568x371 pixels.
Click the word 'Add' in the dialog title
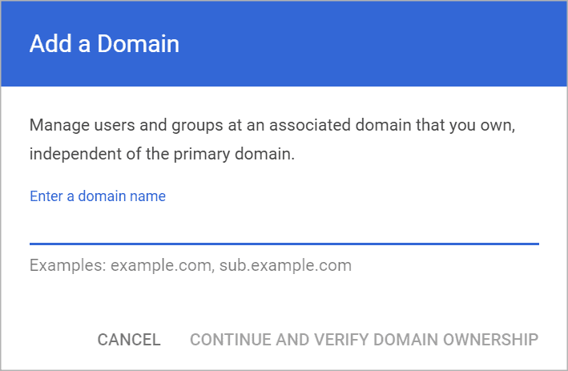[50, 44]
